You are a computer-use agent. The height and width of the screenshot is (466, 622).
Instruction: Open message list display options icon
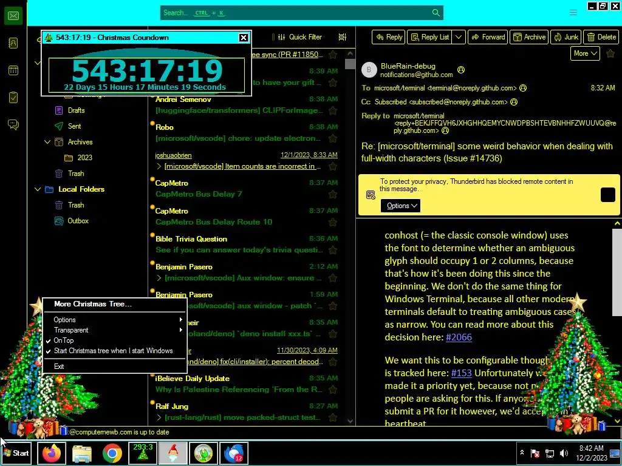342,37
